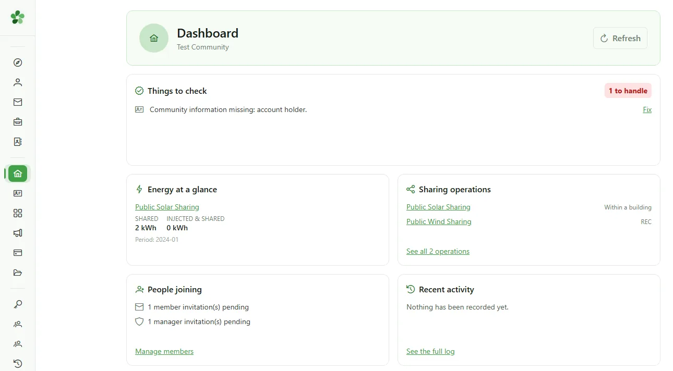Click the Sharing operations heading
Viewport: 673px width, 371px height.
point(455,189)
